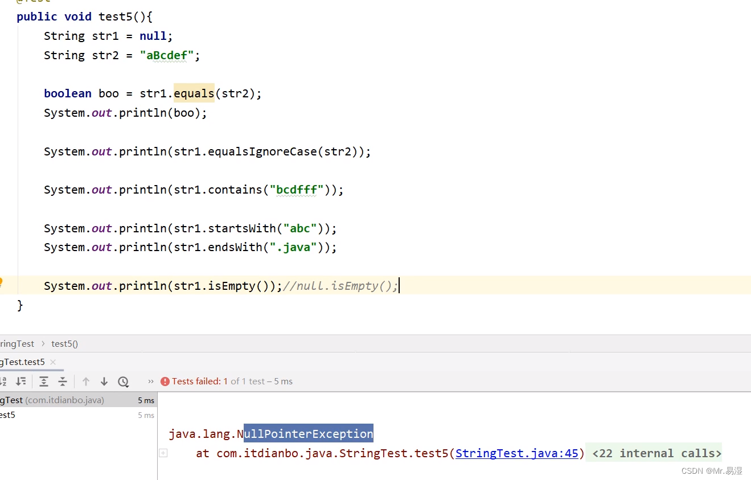Open StringTest.java:45 from the stack trace
The width and height of the screenshot is (751, 480).
[x=516, y=453]
